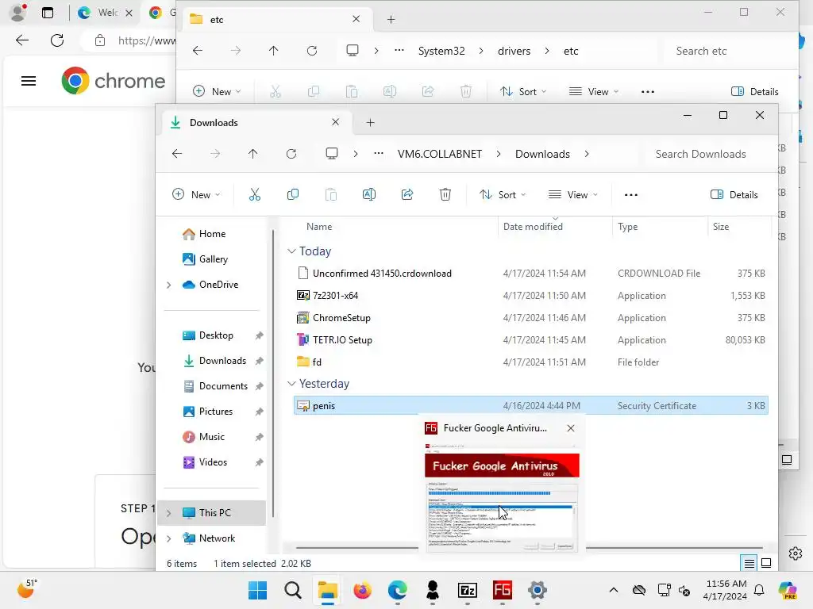Click the Back arrow in etc window
The image size is (813, 609).
198,51
